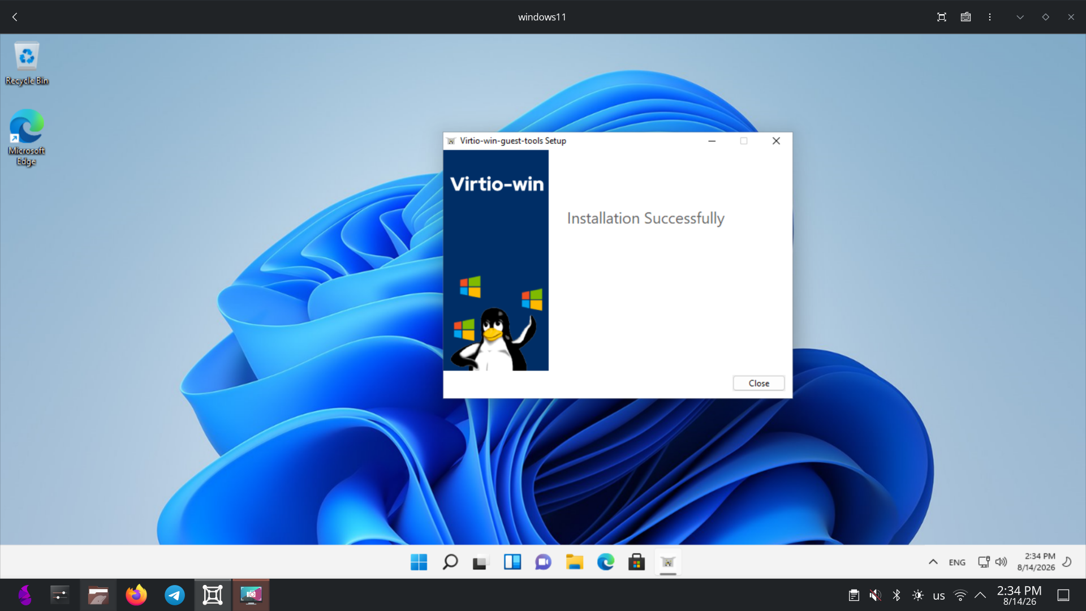Open the host Wi-Fi tray icon
The height and width of the screenshot is (611, 1086).
coord(960,595)
